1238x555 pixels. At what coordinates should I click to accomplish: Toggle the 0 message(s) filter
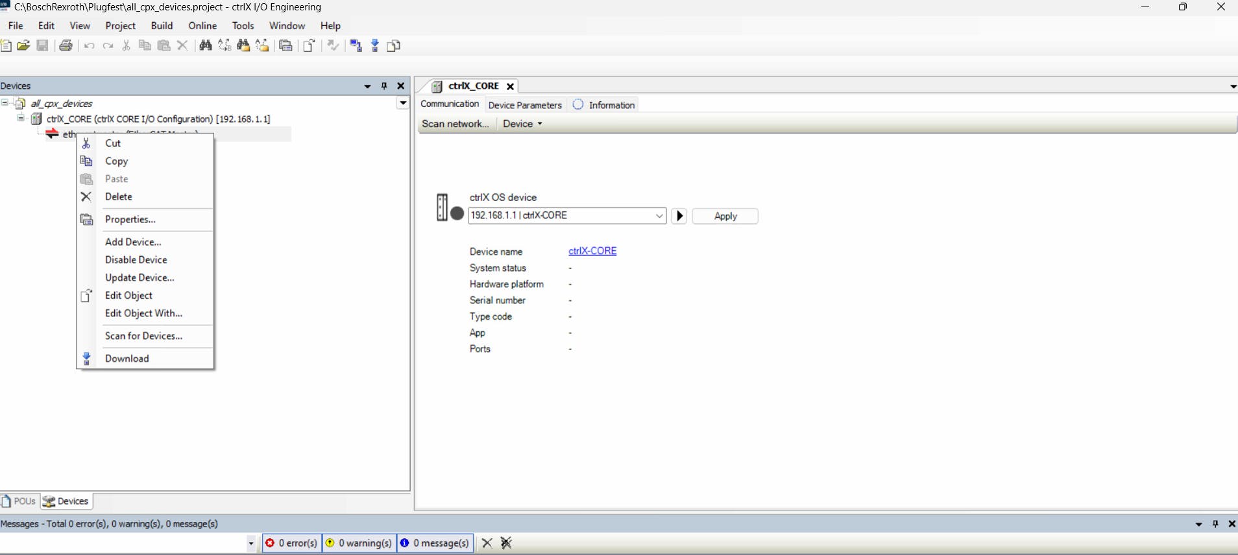coord(434,543)
